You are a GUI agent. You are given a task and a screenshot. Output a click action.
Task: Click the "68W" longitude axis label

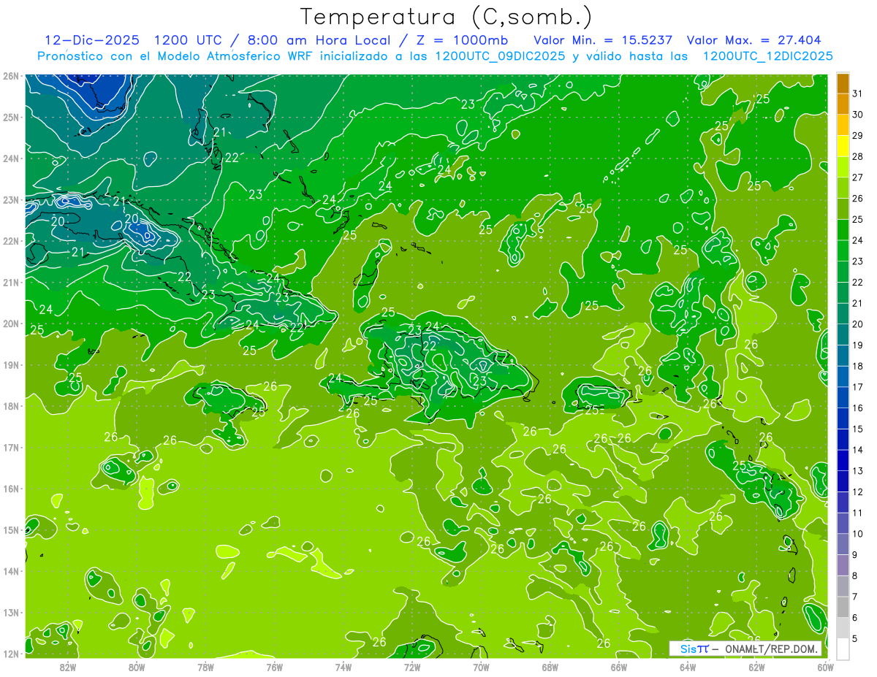click(550, 667)
